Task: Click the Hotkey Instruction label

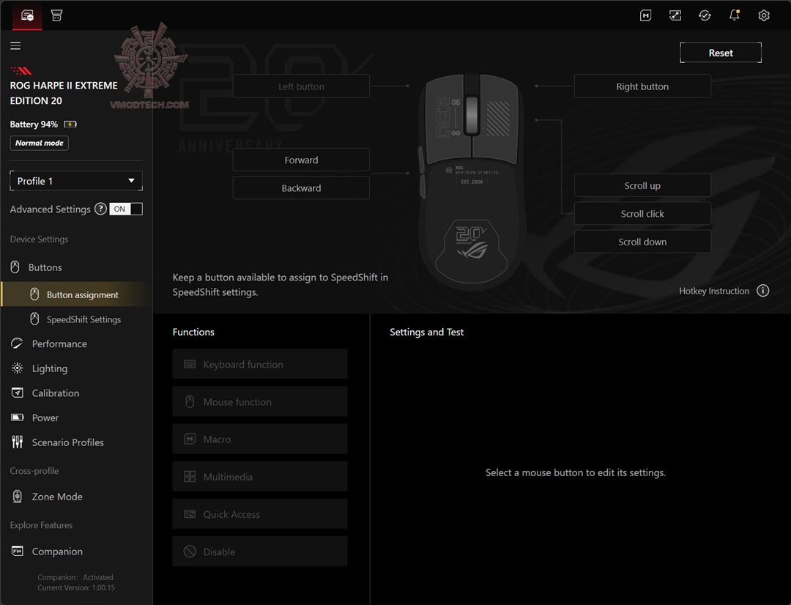Action: tap(714, 291)
